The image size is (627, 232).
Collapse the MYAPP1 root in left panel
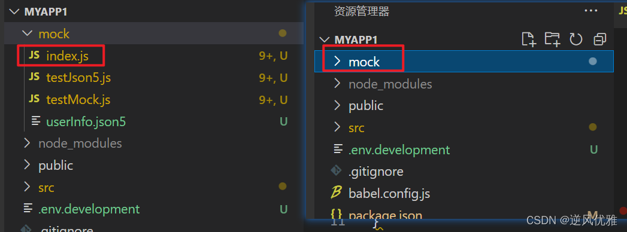coord(14,11)
